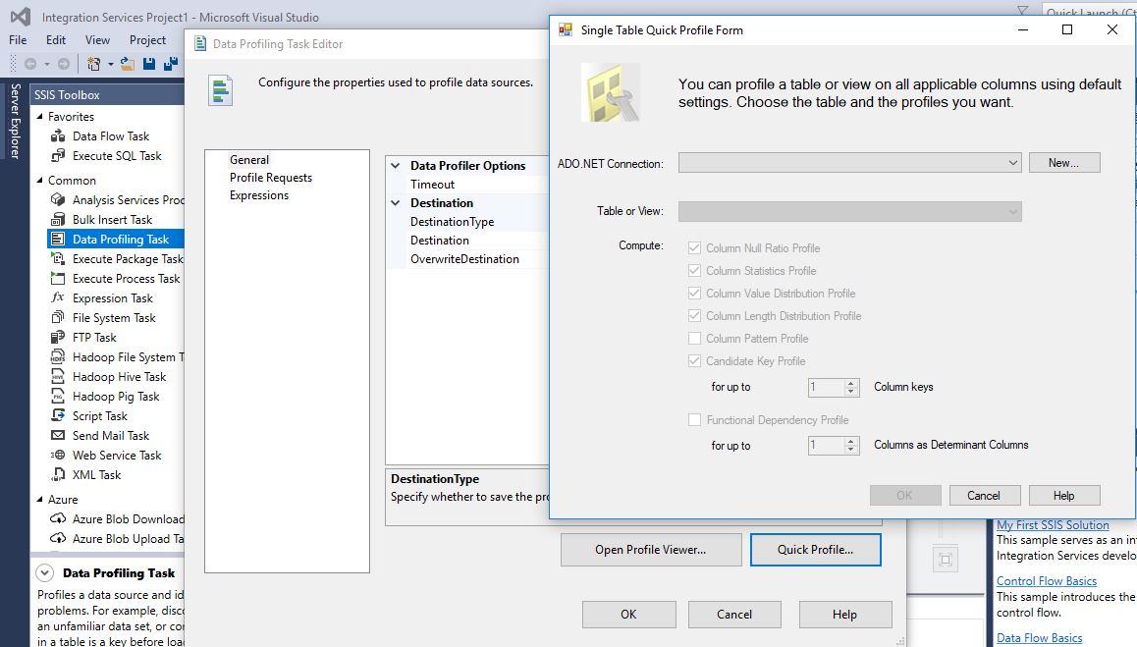The height and width of the screenshot is (647, 1137).
Task: Select the General page in Task Editor
Action: (x=249, y=160)
